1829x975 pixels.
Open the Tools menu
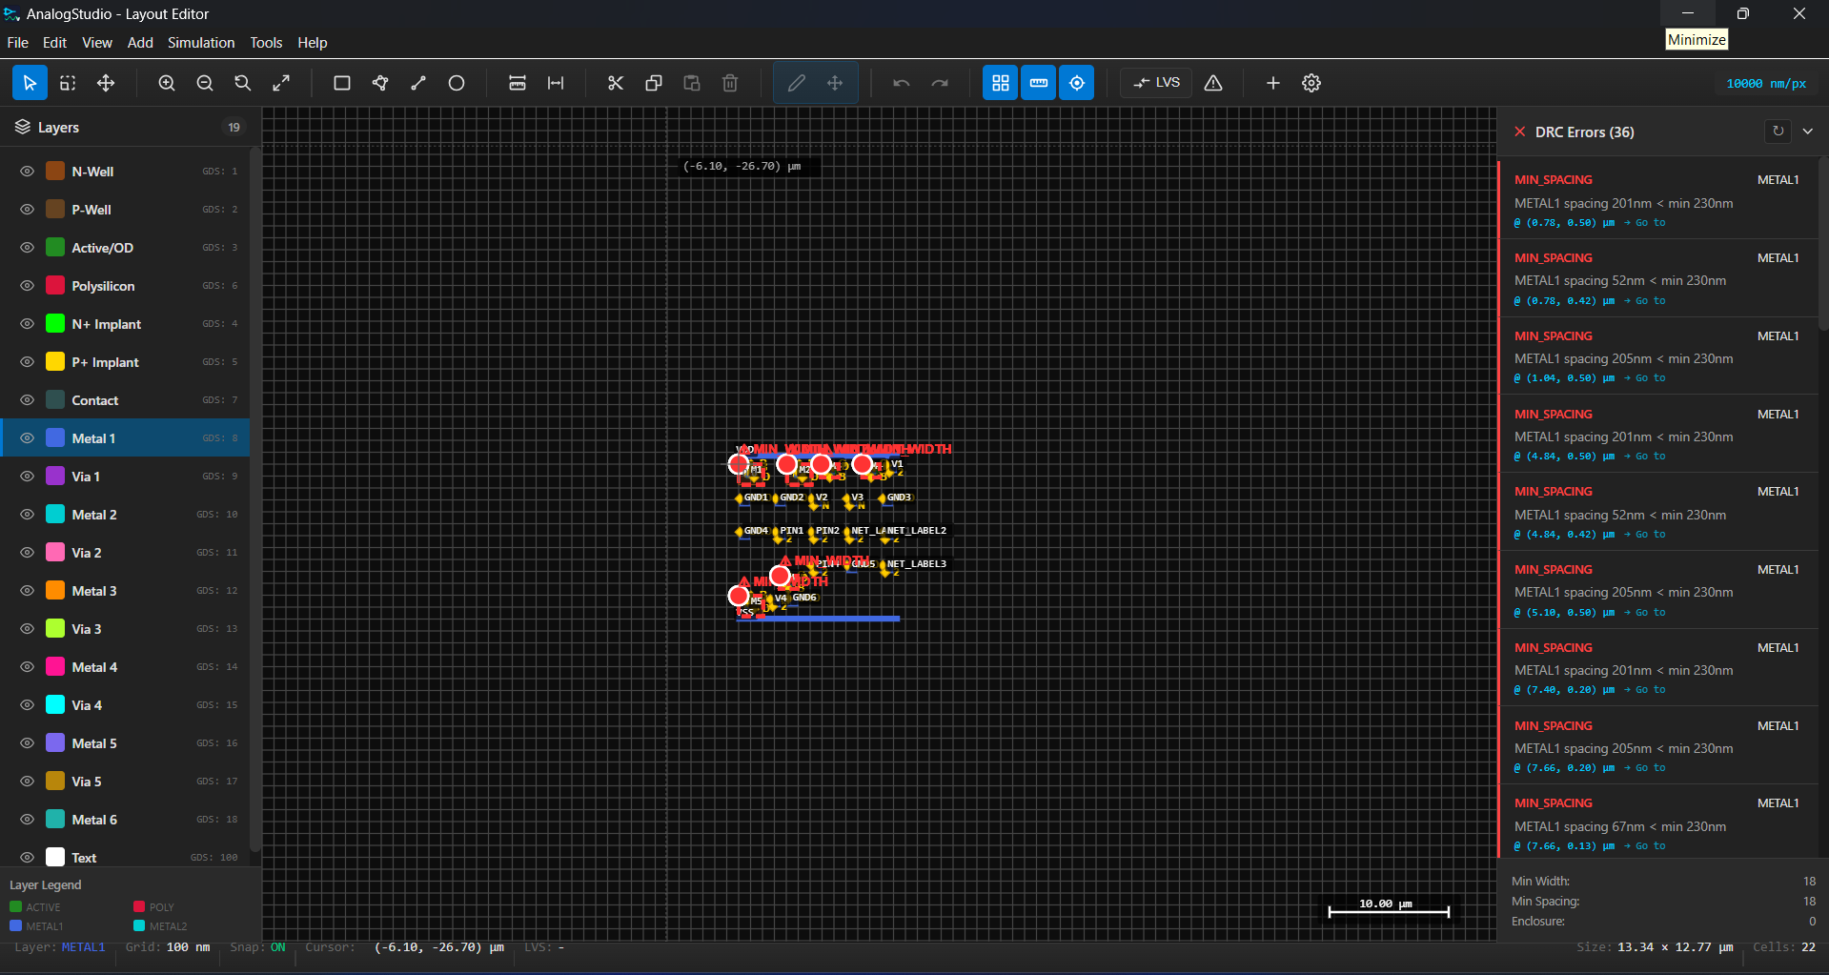[x=266, y=43]
